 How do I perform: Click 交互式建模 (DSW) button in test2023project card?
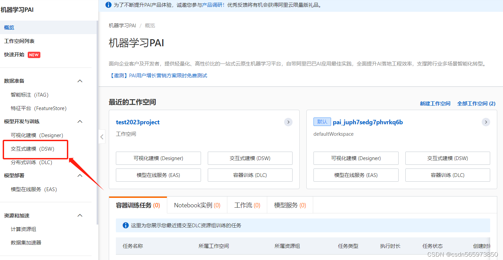coord(250,158)
